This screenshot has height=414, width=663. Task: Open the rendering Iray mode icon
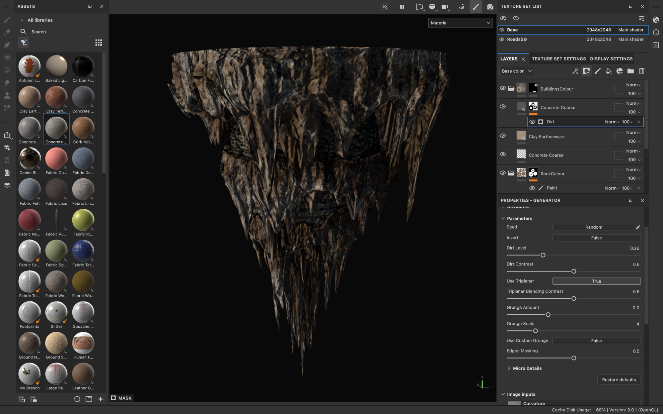(x=461, y=7)
